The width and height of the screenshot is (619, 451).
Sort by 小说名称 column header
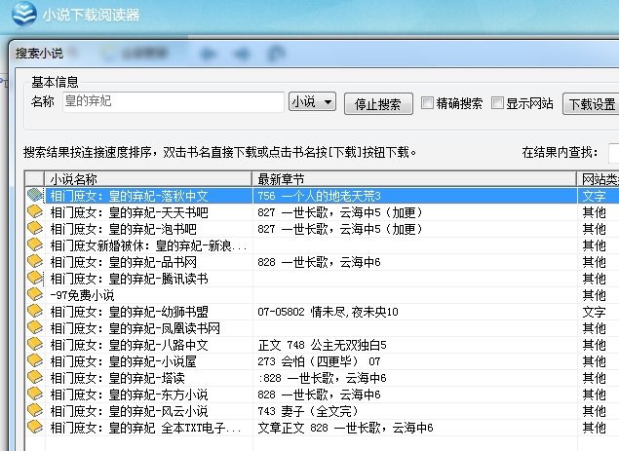point(148,179)
